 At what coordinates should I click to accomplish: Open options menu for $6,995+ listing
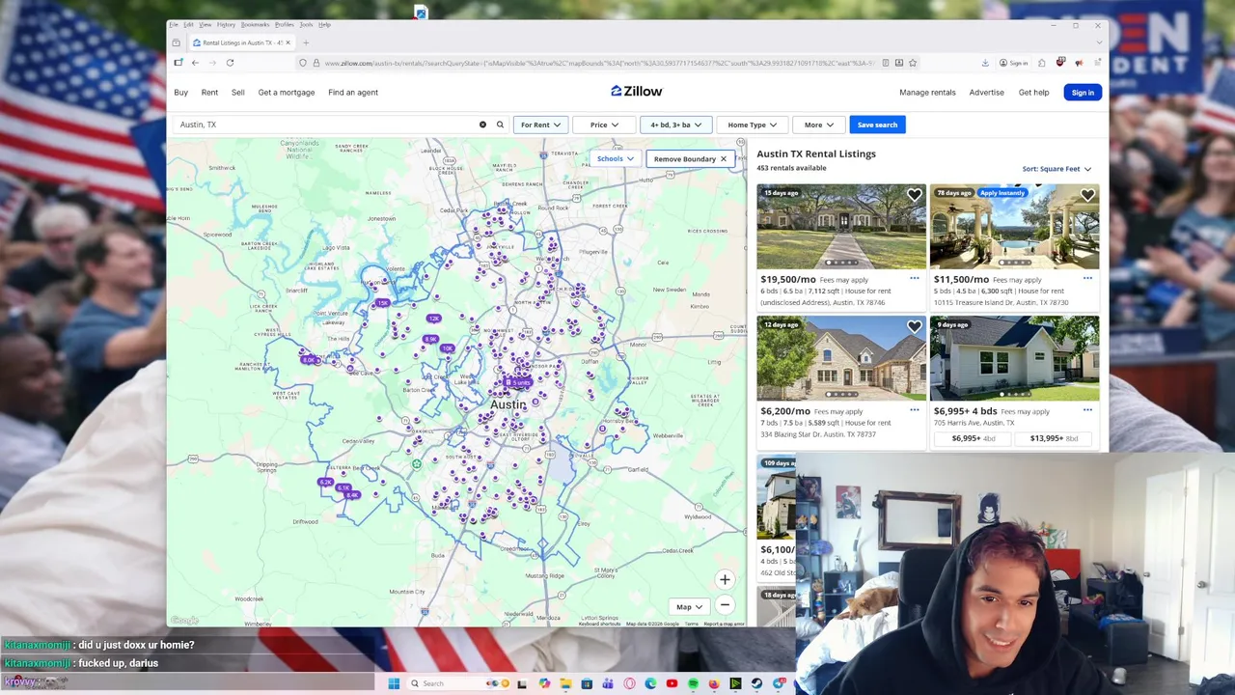click(x=1087, y=410)
